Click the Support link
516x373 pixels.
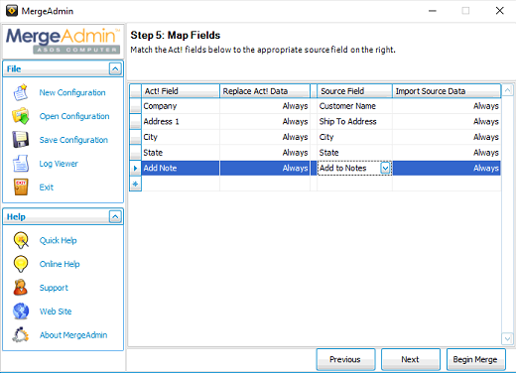[54, 288]
